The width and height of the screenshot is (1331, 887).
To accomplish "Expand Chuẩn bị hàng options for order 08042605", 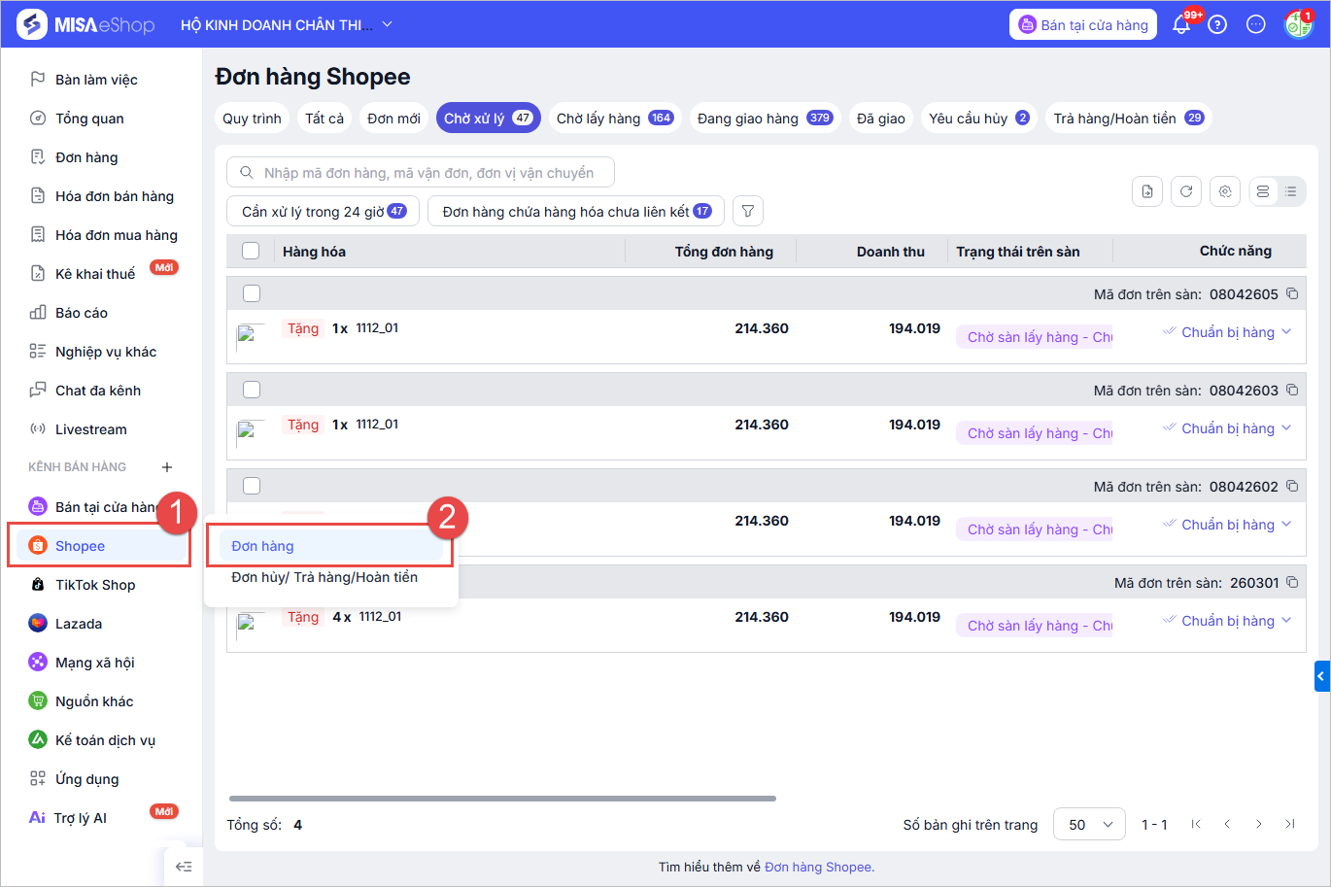I will pyautogui.click(x=1286, y=332).
